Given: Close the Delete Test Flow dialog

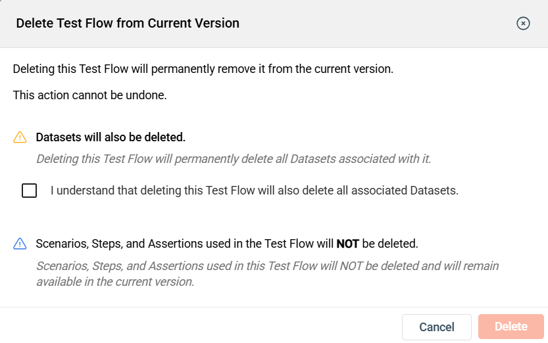Looking at the screenshot, I should point(523,24).
